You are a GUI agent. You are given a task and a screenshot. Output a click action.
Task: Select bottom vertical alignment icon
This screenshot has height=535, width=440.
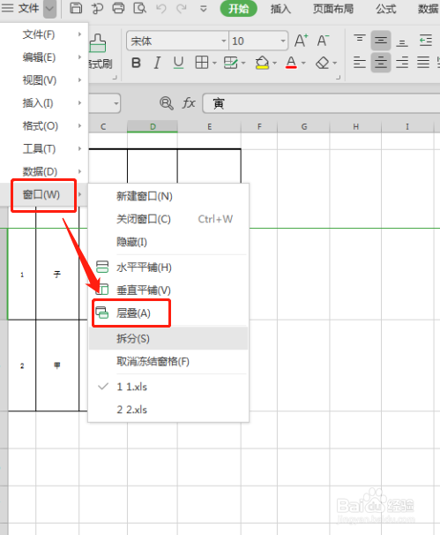[x=402, y=41]
